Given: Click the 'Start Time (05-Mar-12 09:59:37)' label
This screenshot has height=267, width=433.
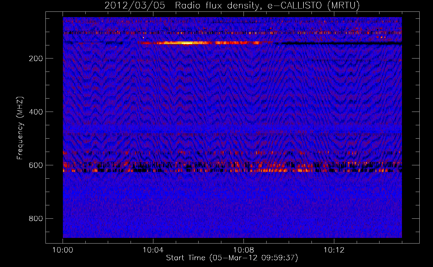Looking at the screenshot, I should click(232, 258).
